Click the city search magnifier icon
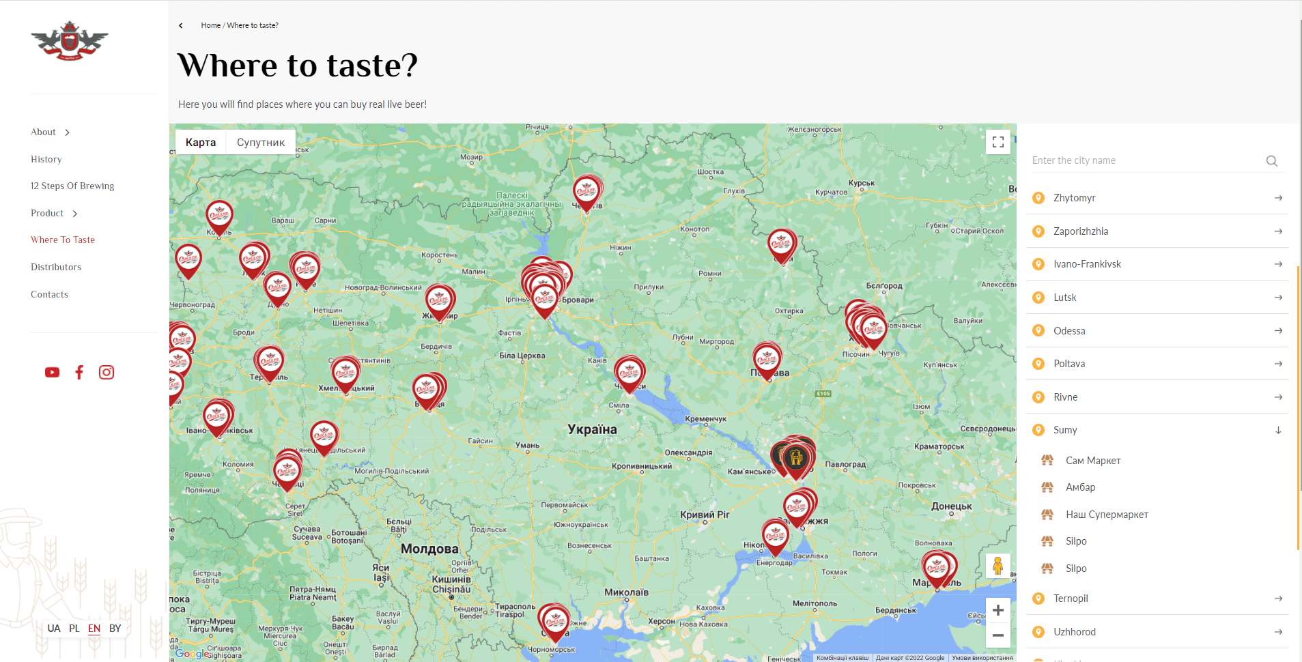 tap(1271, 161)
